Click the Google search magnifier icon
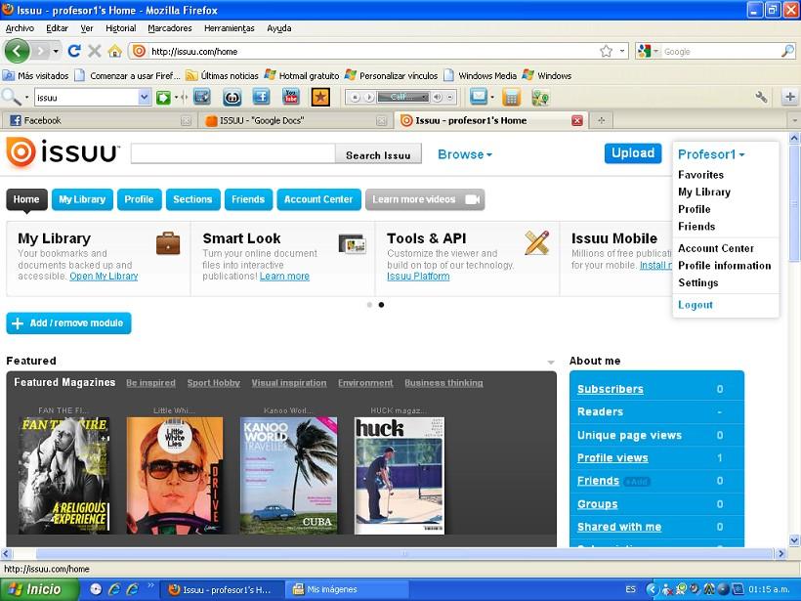Screen dimensions: 801x601 (787, 51)
